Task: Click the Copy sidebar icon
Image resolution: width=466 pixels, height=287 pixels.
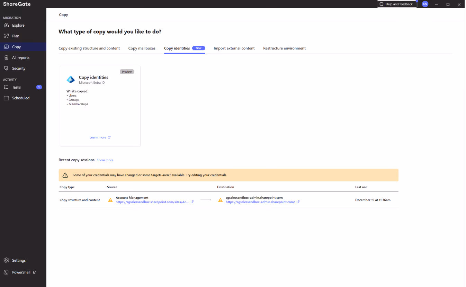Action: point(6,47)
